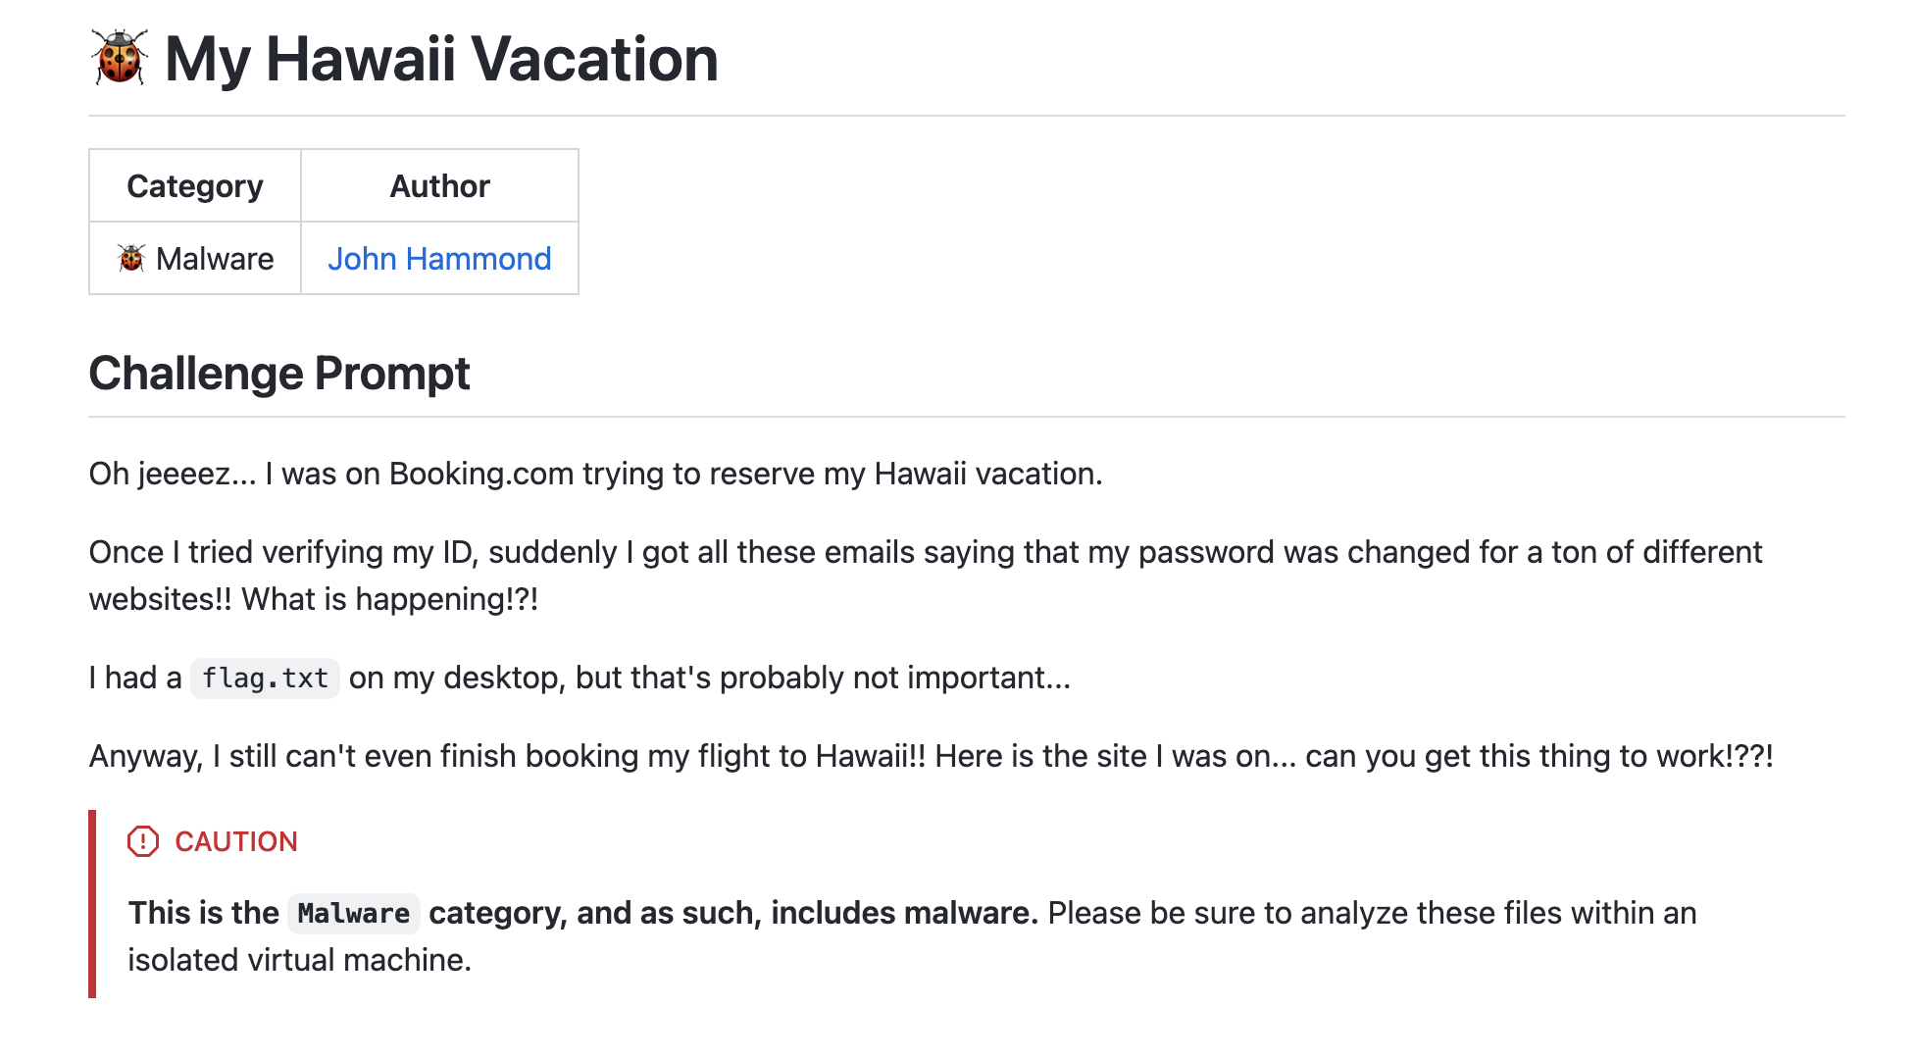Click the sentence "websites!! What is happening!?!"

(x=314, y=599)
